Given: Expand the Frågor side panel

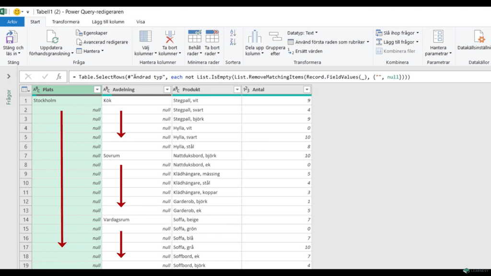Looking at the screenshot, I should tap(9, 76).
